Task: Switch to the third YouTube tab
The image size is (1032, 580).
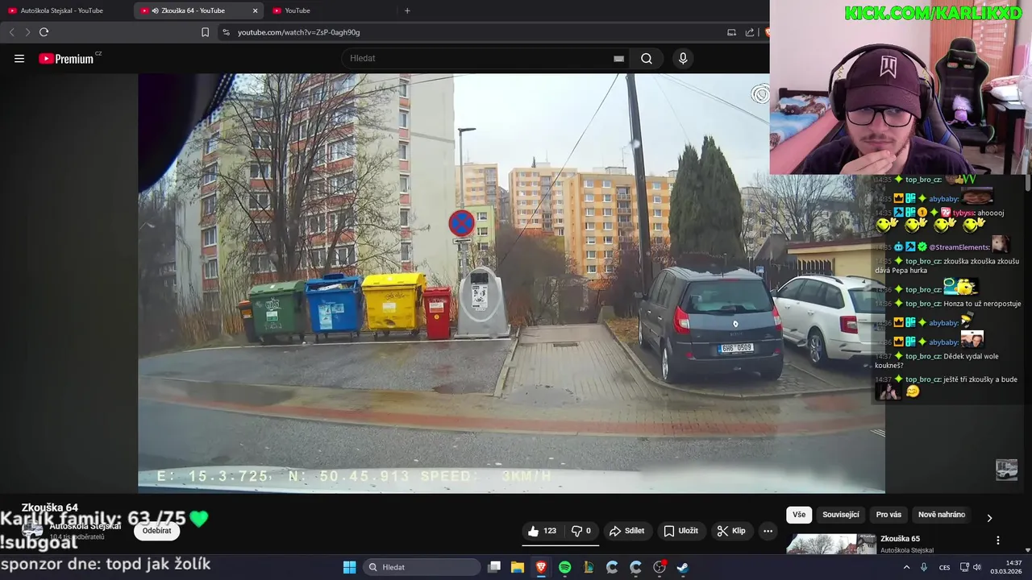Action: click(298, 10)
